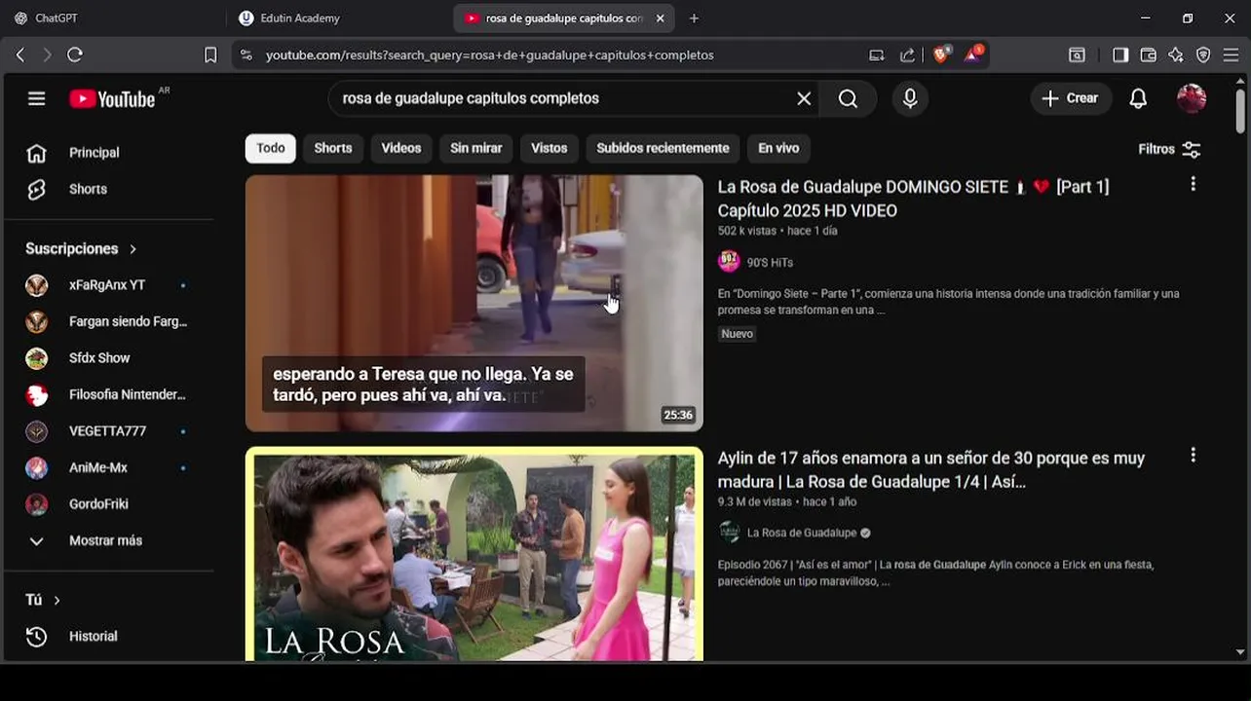Image resolution: width=1251 pixels, height=701 pixels.
Task: Select the Subidos recientemente chip
Action: point(663,148)
